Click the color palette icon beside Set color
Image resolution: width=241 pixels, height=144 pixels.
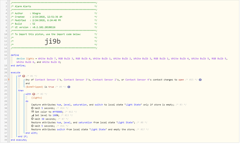(32, 112)
